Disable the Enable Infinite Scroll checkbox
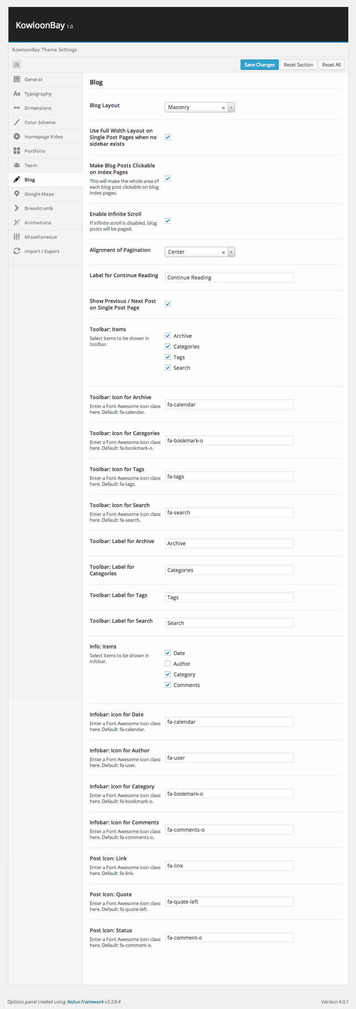Screen dimensions: 356x1009 [168, 221]
